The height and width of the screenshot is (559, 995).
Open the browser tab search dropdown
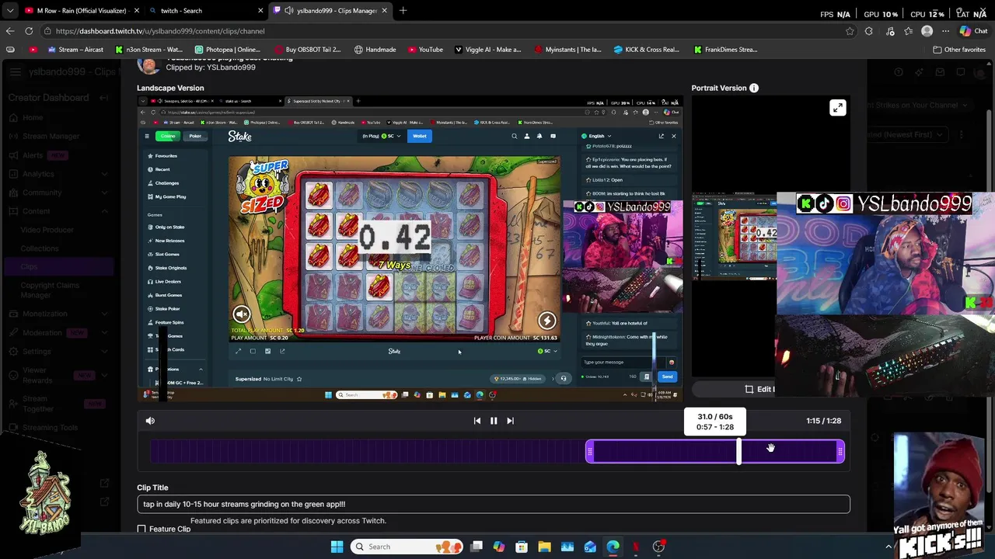pos(10,11)
